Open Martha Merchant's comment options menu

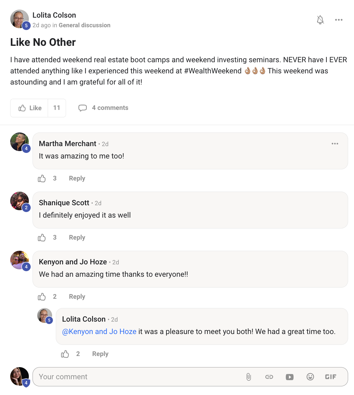coord(335,144)
